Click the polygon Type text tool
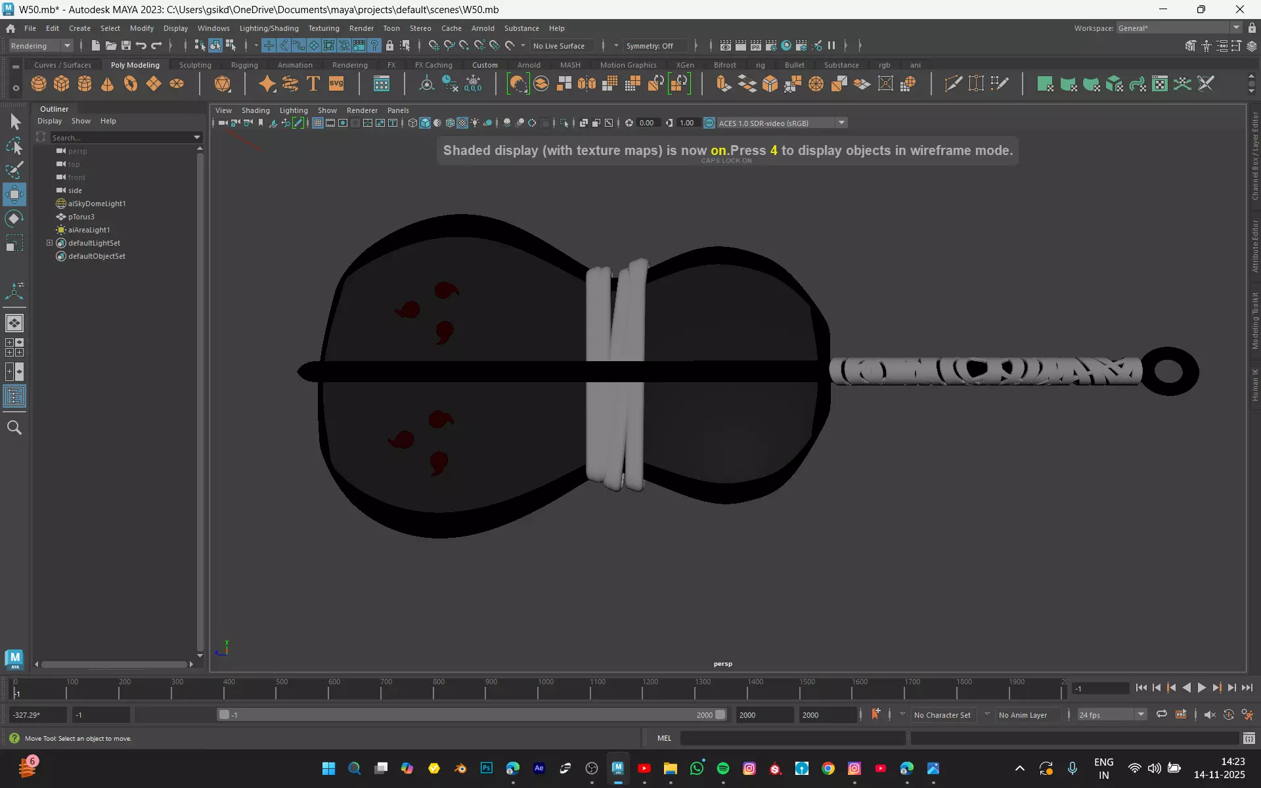This screenshot has width=1261, height=788. 313,84
